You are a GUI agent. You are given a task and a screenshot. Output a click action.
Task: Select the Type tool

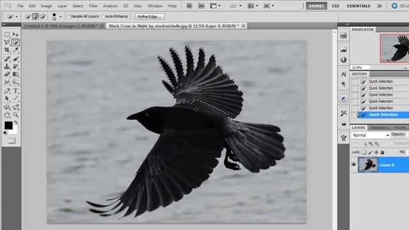[15, 91]
